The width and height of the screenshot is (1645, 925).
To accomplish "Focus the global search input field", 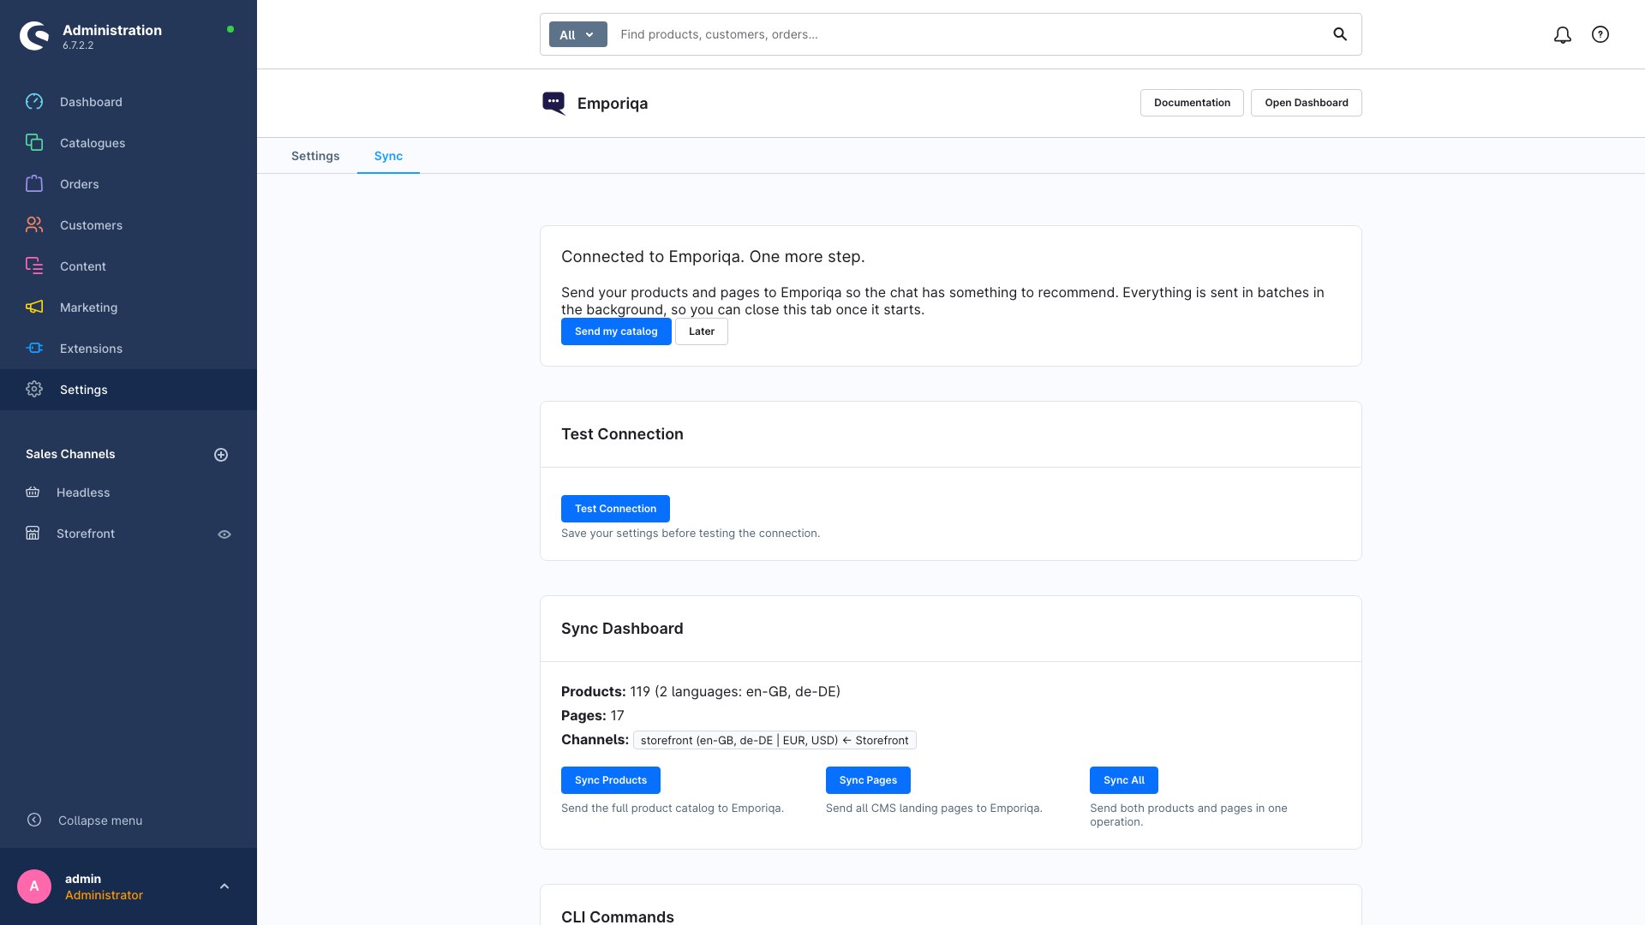I will click(x=968, y=34).
